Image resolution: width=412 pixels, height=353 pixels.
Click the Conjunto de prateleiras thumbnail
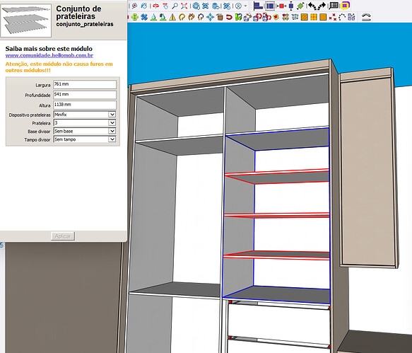coord(25,21)
